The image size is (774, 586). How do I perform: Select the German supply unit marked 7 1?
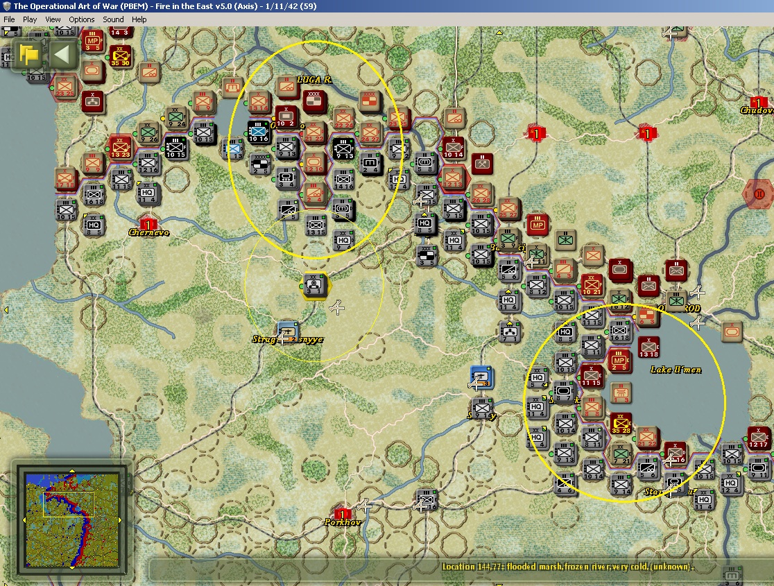tap(510, 331)
